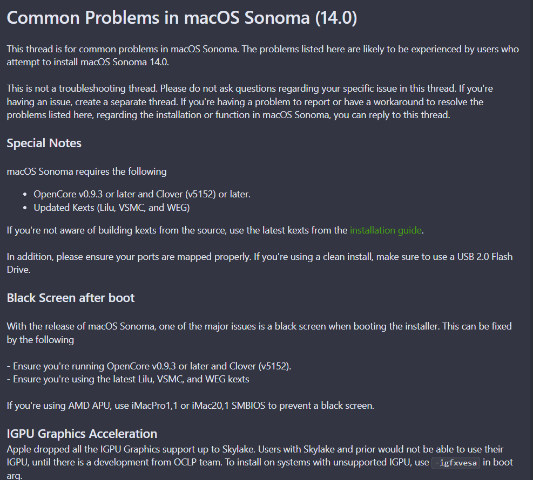Click the "Common Problems in macOS Sonoma" title
The width and height of the screenshot is (533, 480).
point(181,18)
